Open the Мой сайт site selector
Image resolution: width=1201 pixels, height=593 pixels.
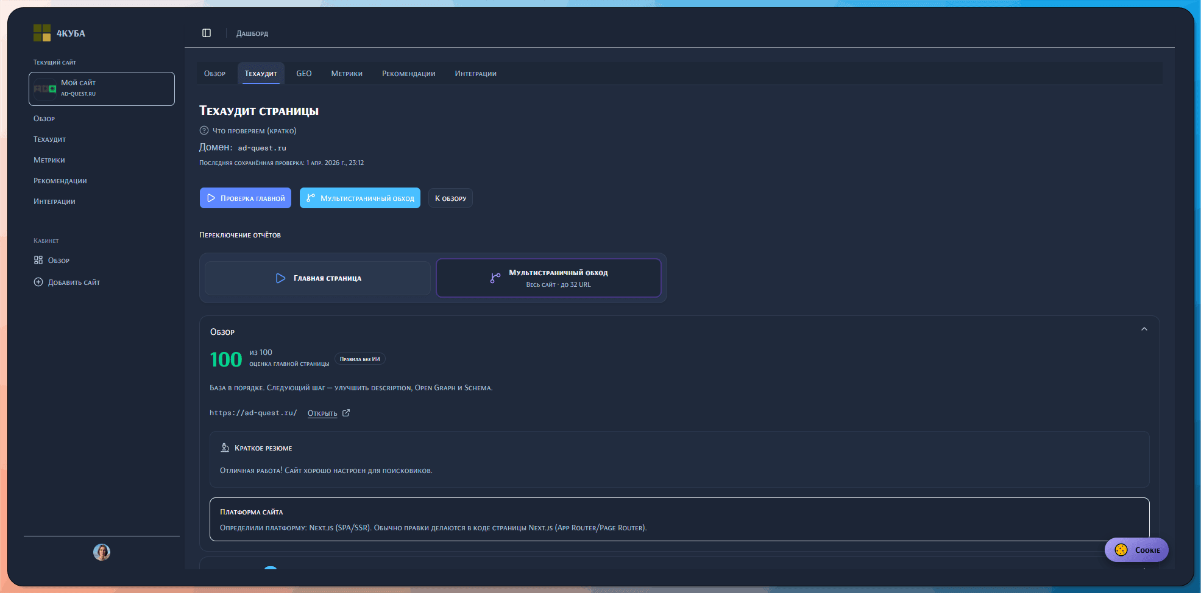[102, 88]
